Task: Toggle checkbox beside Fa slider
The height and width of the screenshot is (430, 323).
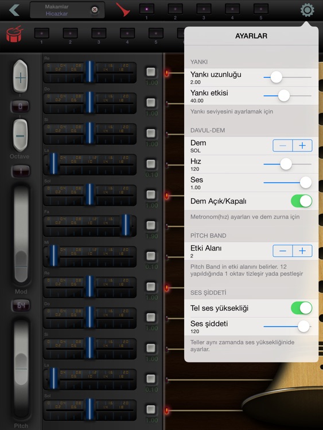Action: (x=151, y=225)
